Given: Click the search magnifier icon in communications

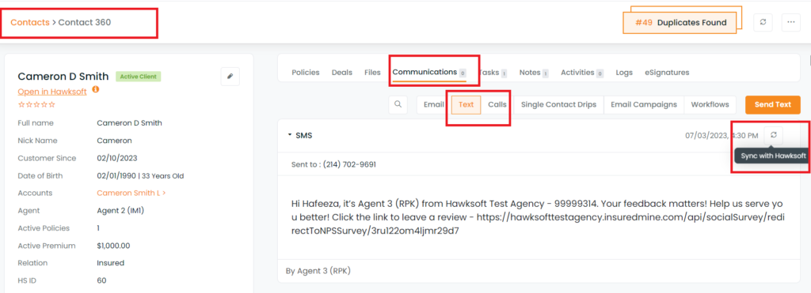Looking at the screenshot, I should pyautogui.click(x=398, y=104).
